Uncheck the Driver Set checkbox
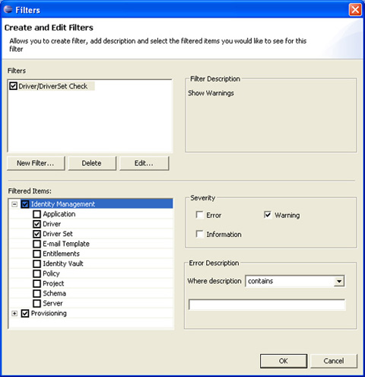Viewport: 365px width, 377px height. coord(36,234)
